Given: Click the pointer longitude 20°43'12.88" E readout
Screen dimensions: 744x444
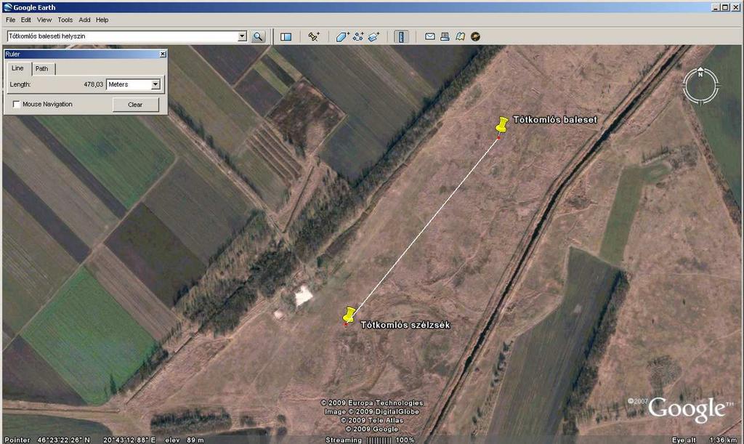Looking at the screenshot, I should tap(129, 440).
